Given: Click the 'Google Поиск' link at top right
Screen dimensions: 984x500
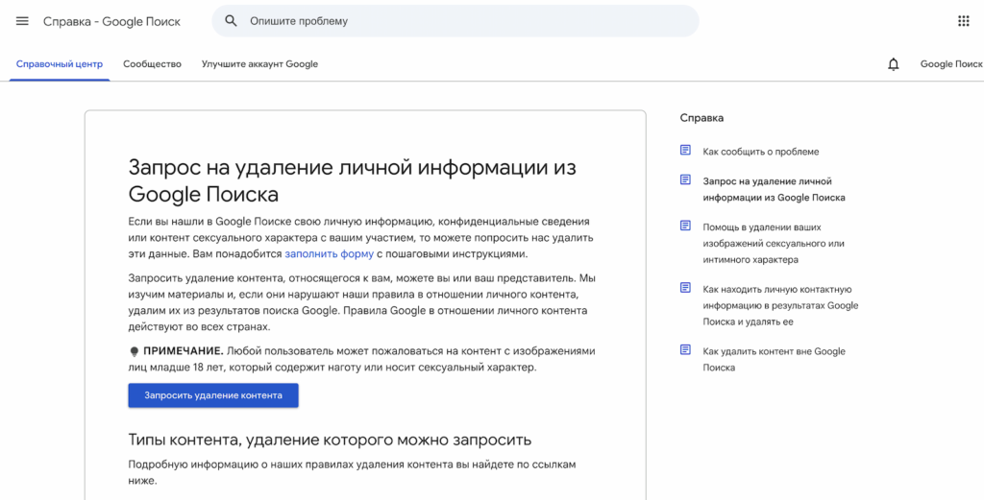Looking at the screenshot, I should point(951,64).
